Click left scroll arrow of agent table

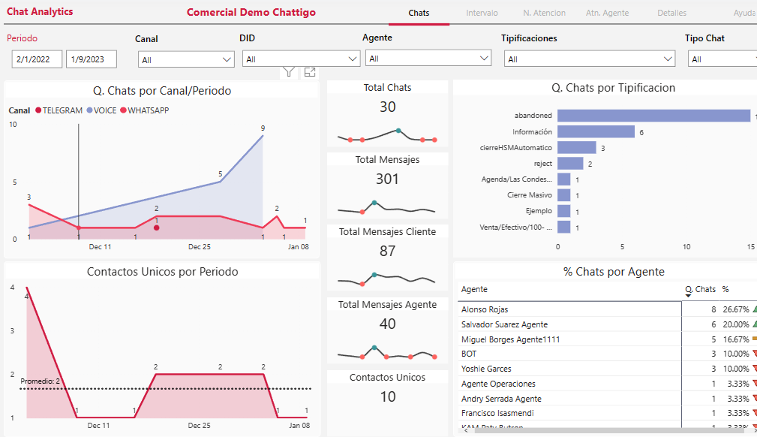[465, 431]
